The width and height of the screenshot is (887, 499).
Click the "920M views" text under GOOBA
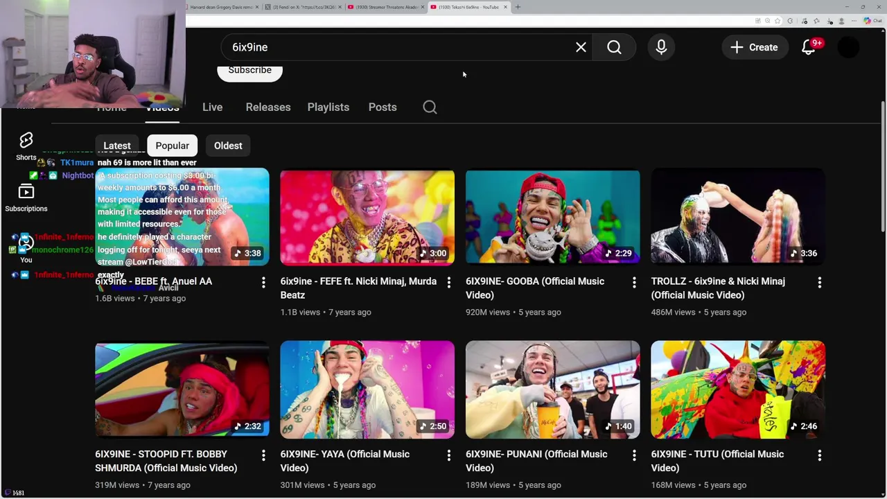(488, 312)
